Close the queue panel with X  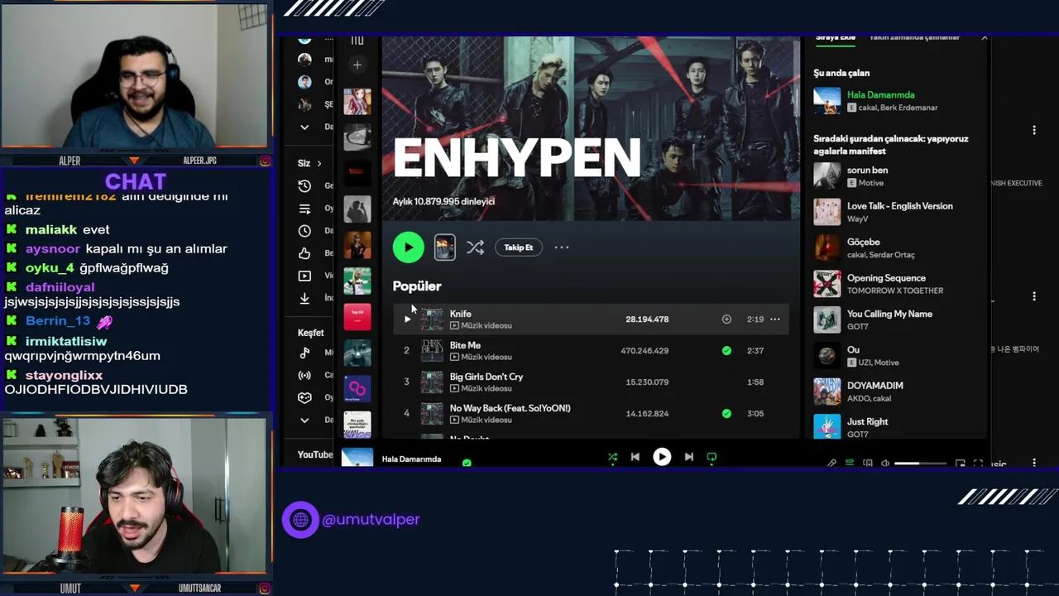(x=984, y=38)
